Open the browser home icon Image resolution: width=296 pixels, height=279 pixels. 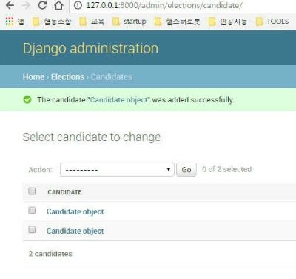point(58,5)
